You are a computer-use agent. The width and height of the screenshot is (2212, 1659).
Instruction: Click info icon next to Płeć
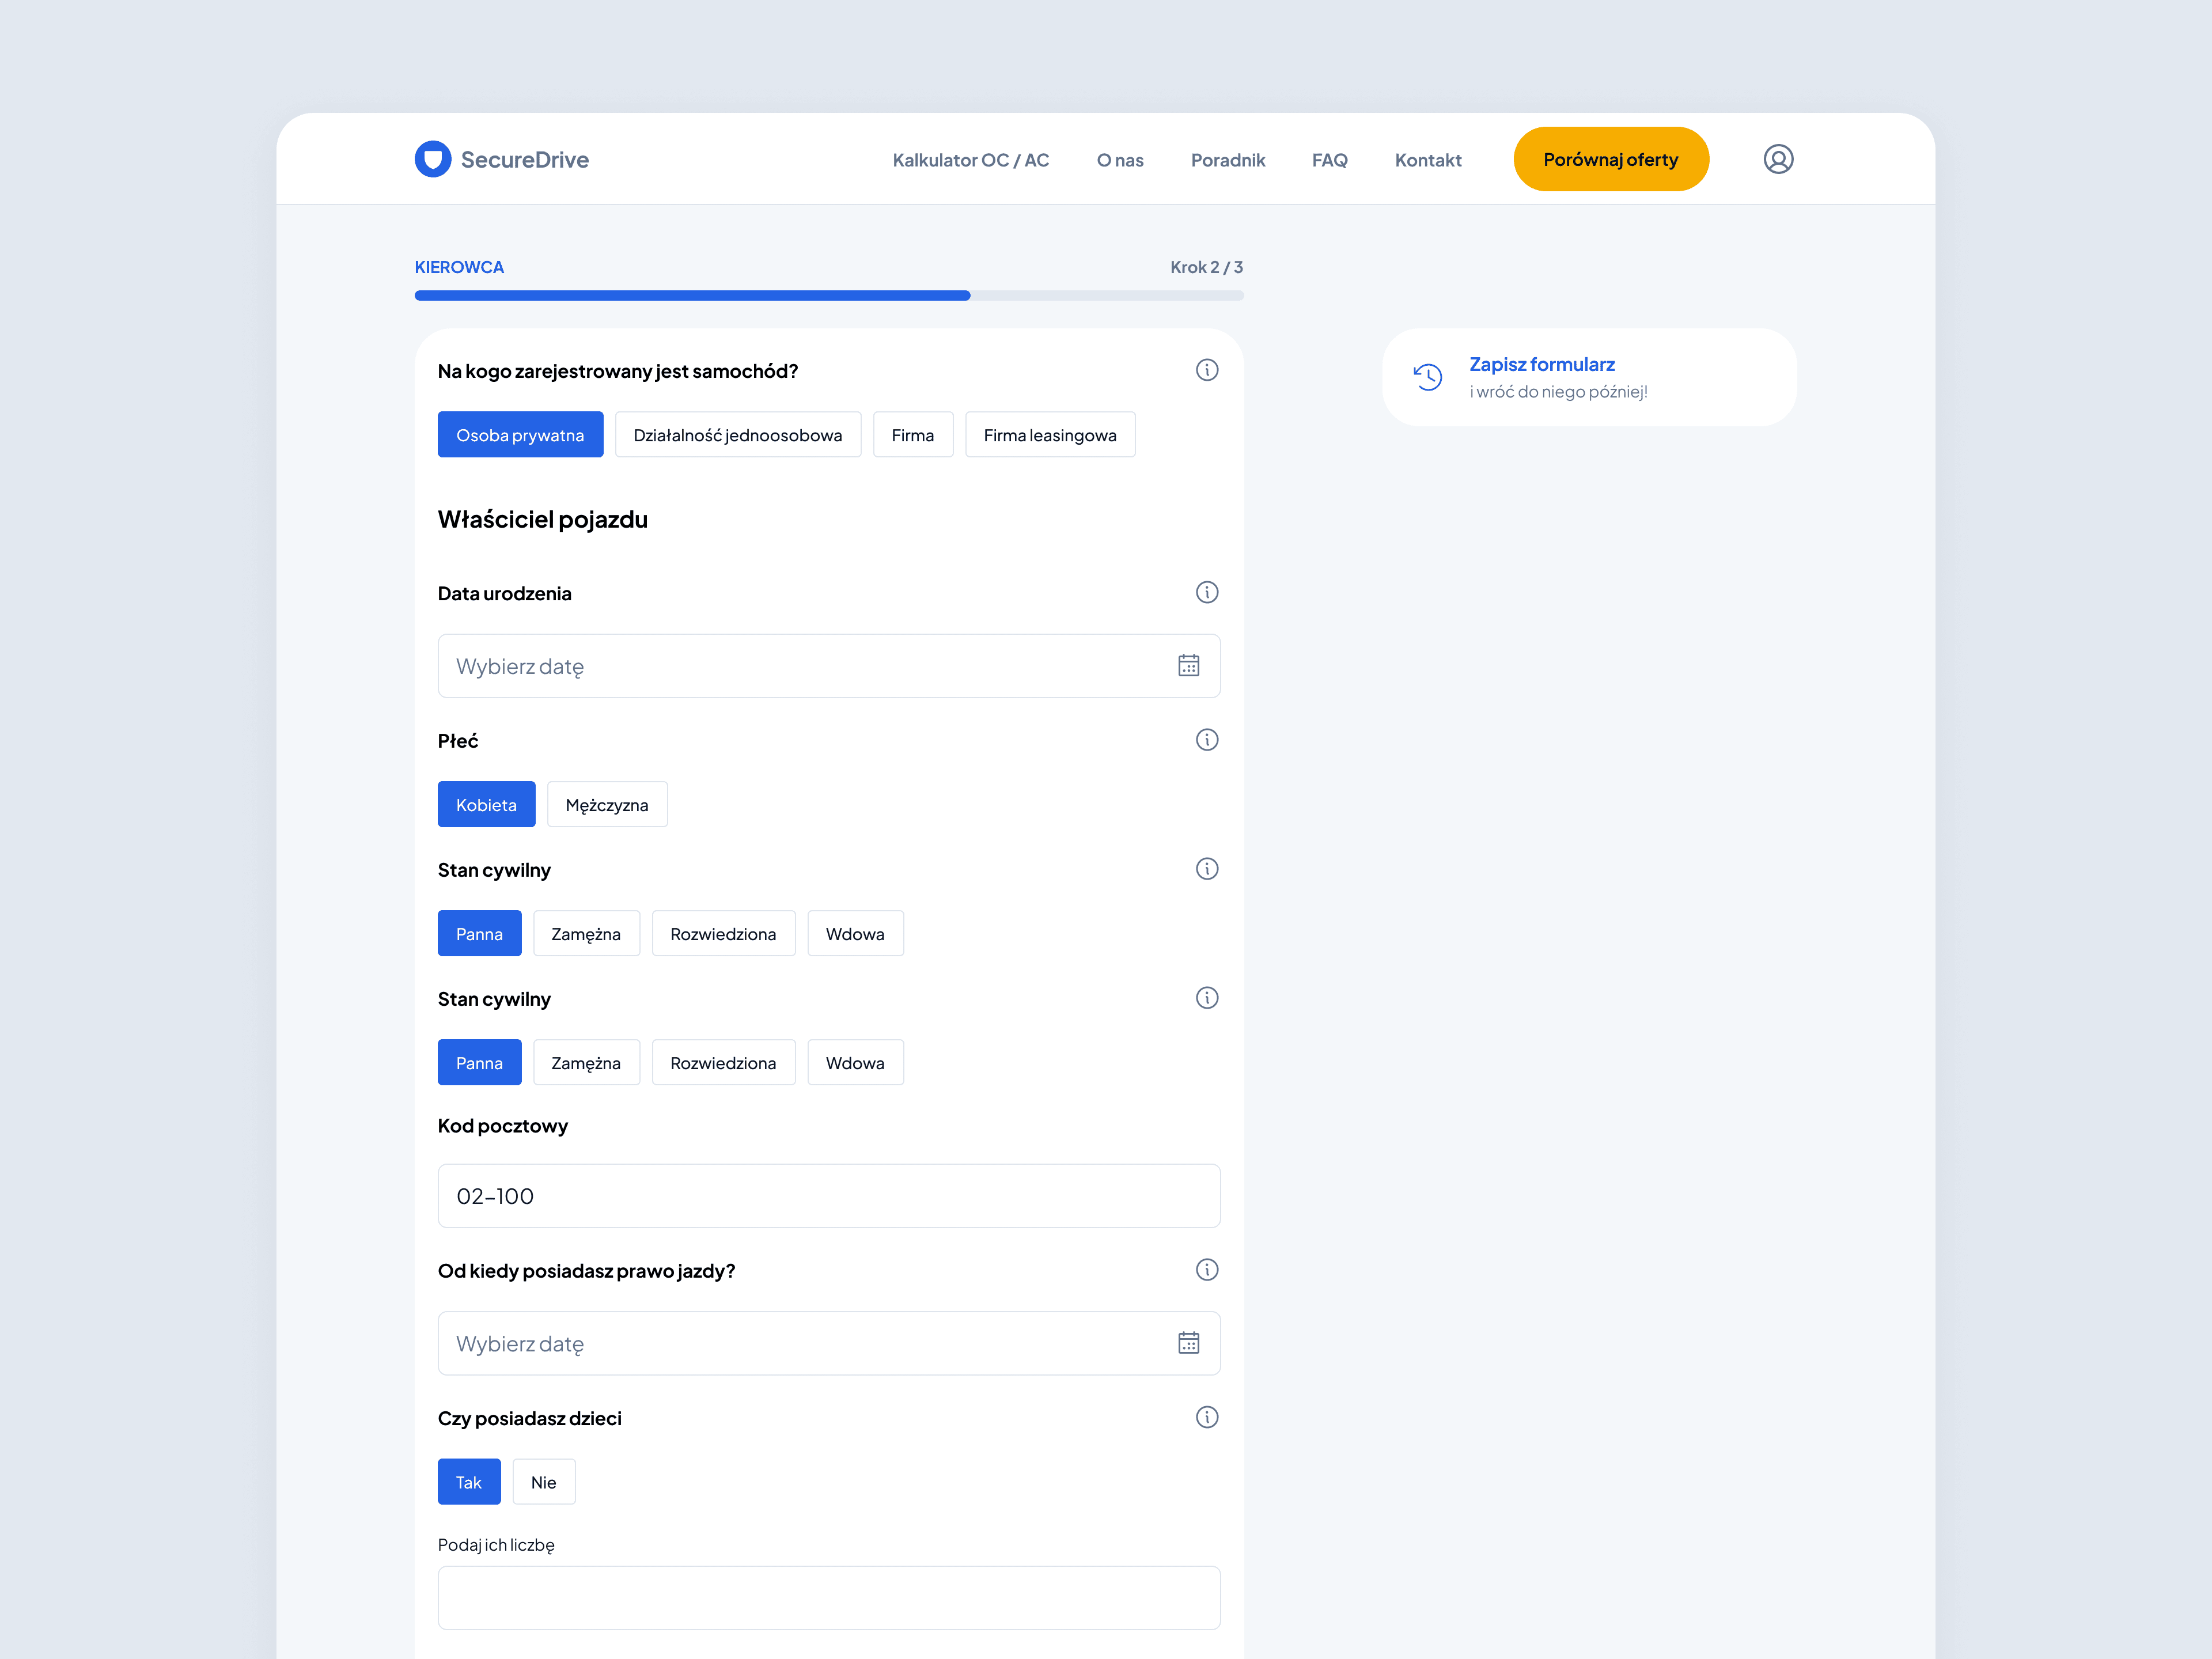(1206, 740)
